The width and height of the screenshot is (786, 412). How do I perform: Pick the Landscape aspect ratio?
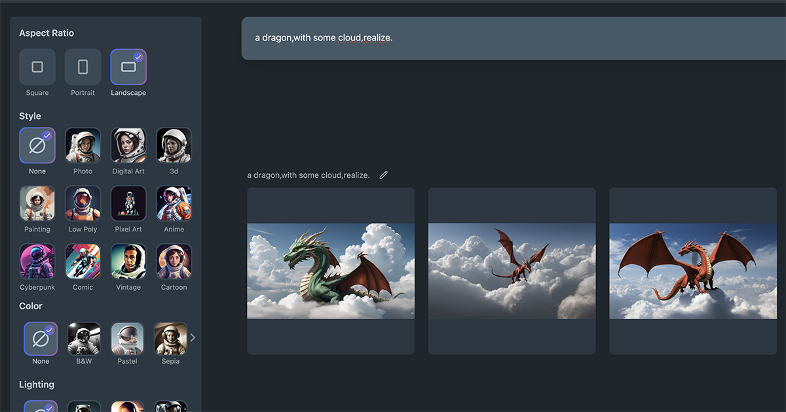tap(128, 67)
